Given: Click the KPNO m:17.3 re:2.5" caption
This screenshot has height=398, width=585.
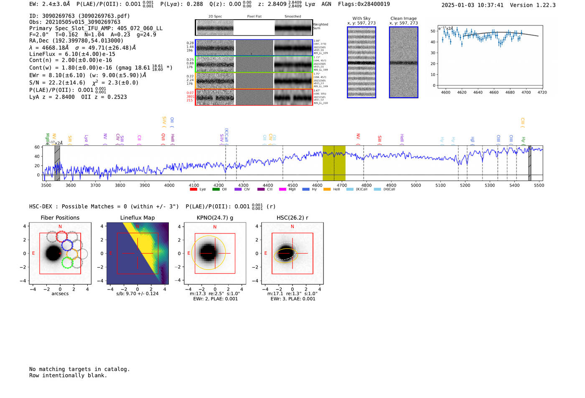Looking at the screenshot, I should click(x=215, y=294).
